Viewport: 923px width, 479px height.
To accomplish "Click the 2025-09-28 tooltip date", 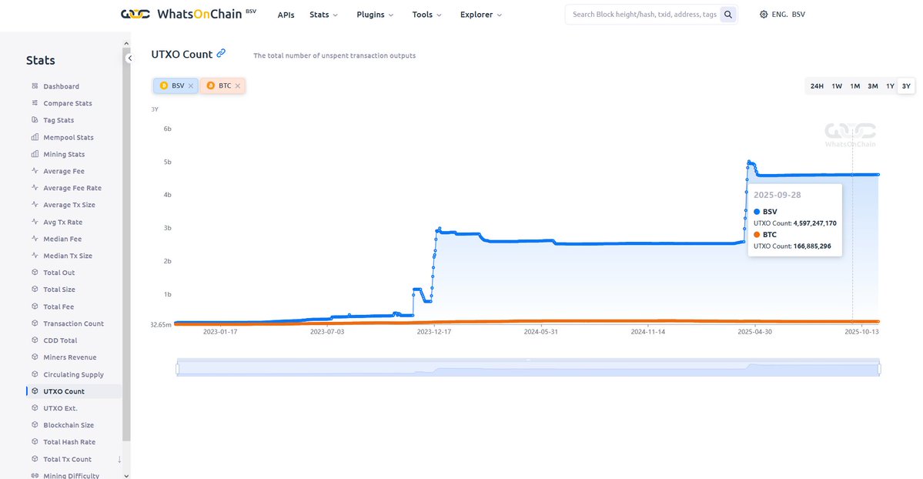I will (777, 195).
